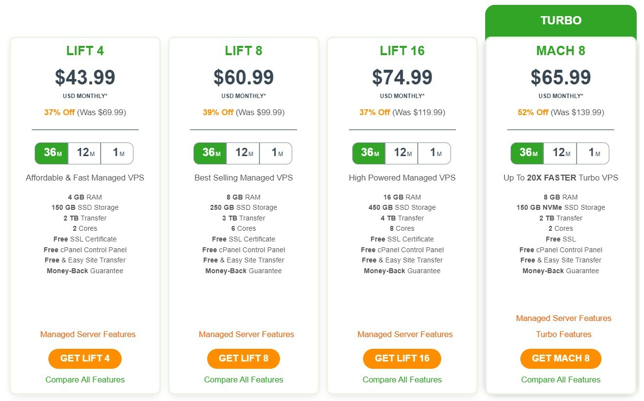Click the GET LIFT 16 button
The height and width of the screenshot is (401, 644).
402,358
